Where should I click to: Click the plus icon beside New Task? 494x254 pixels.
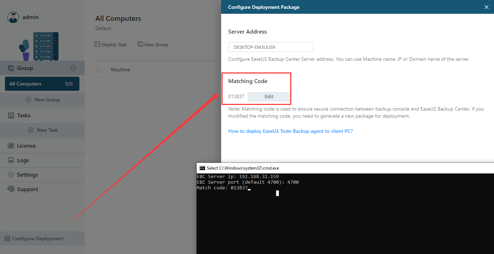tap(31, 130)
